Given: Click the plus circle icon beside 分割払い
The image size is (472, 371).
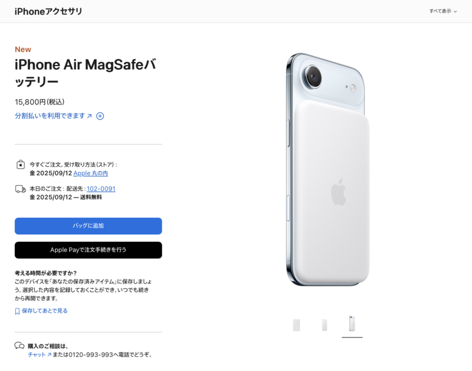Looking at the screenshot, I should [x=100, y=116].
